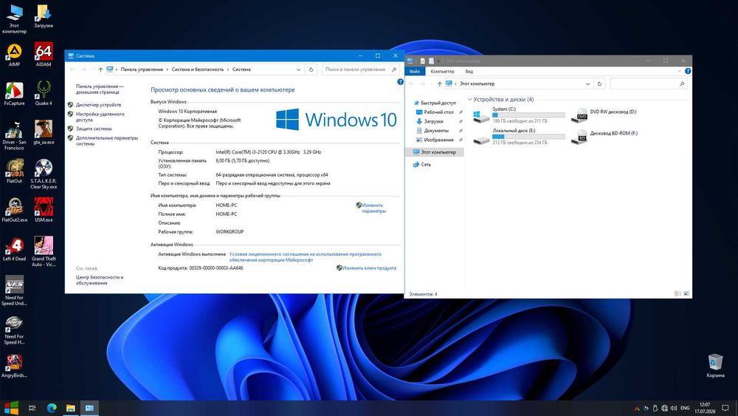Open Защита системы link
The width and height of the screenshot is (738, 416).
point(94,129)
